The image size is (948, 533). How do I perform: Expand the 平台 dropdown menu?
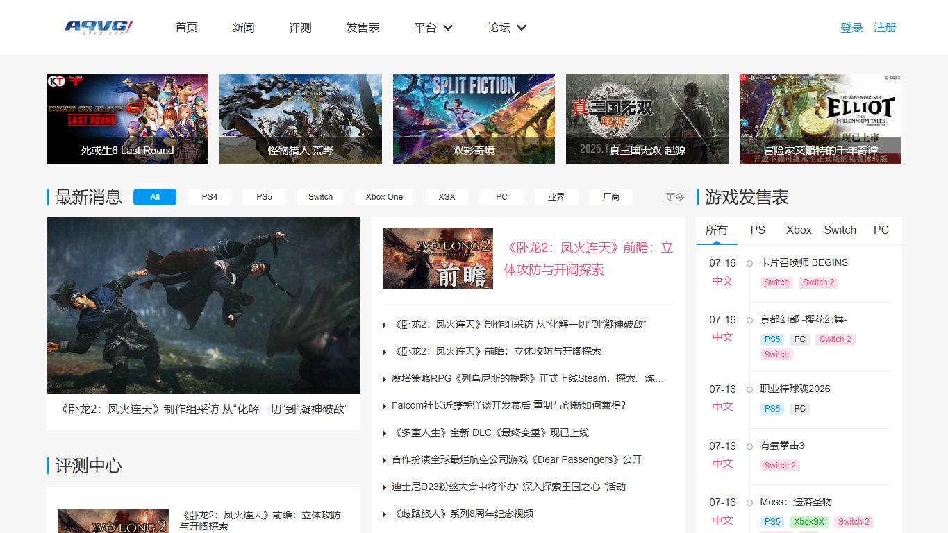tap(433, 28)
